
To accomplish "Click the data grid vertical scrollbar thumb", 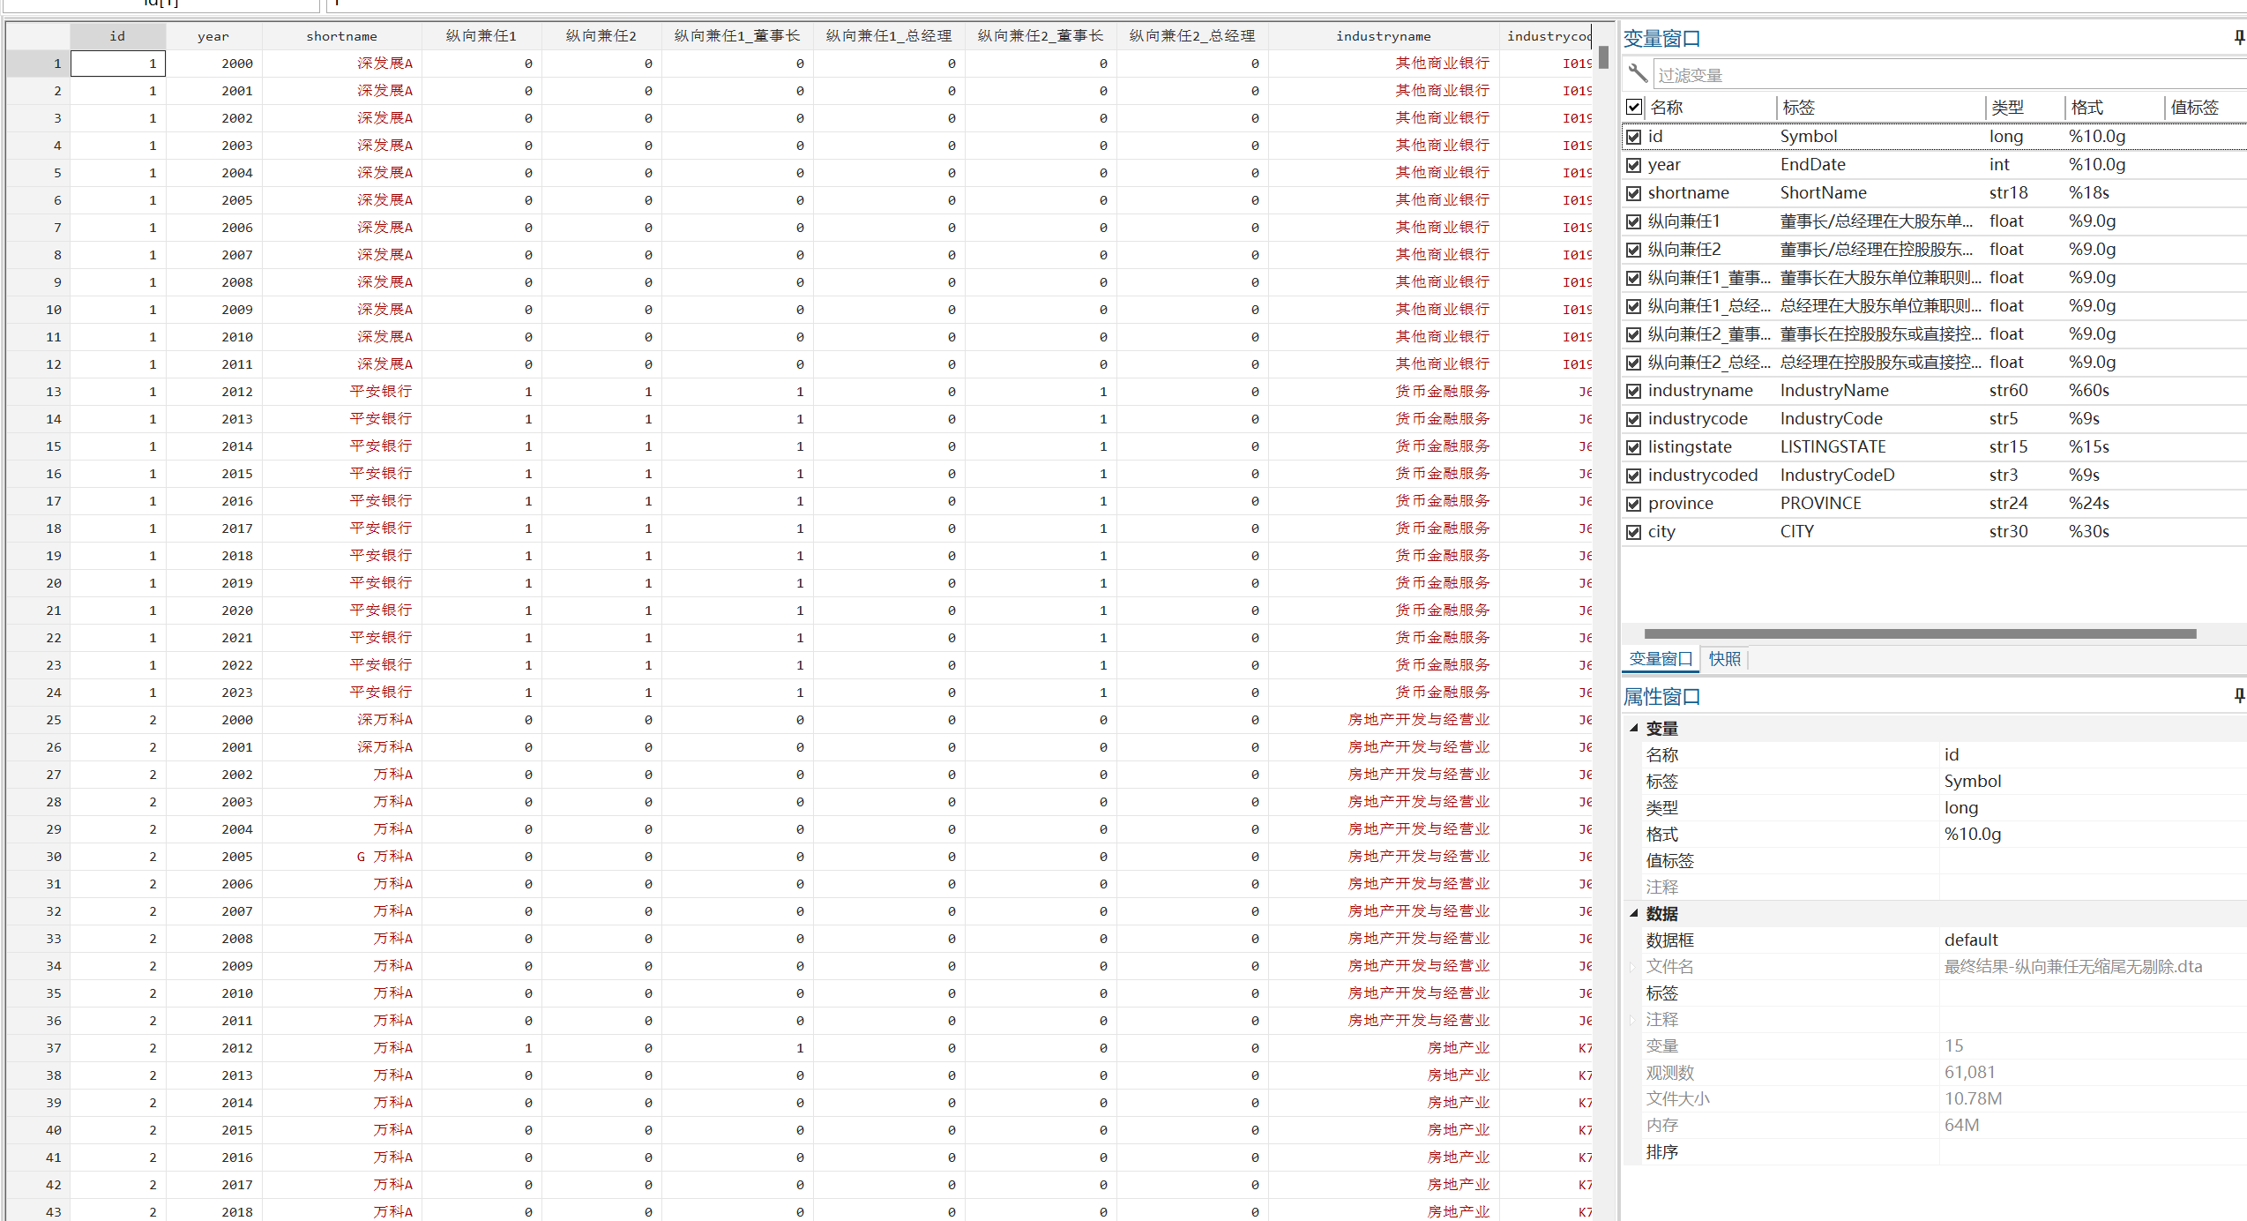I will [x=1603, y=57].
